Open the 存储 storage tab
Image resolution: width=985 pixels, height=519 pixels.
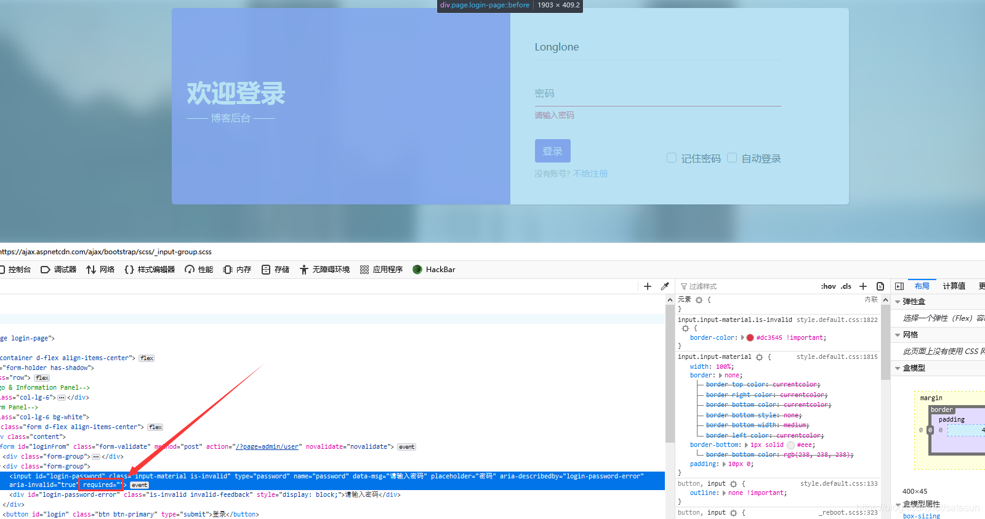(x=275, y=270)
